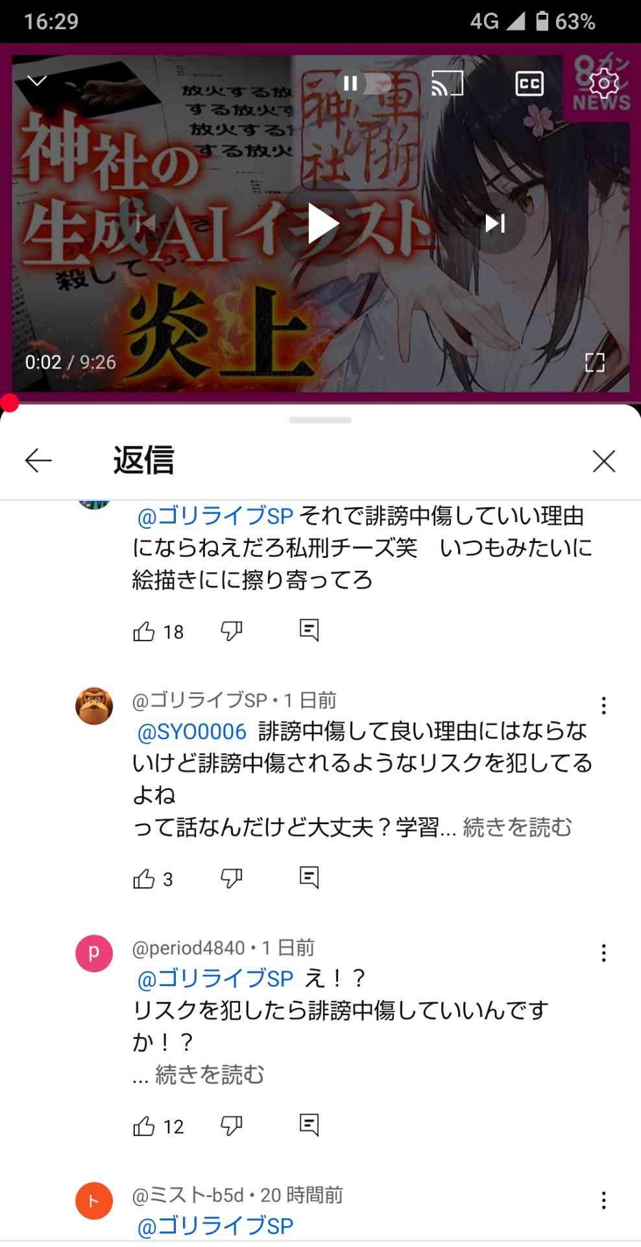The width and height of the screenshot is (641, 1247).
Task: Open options menu for @period4840 comment
Action: [x=603, y=953]
